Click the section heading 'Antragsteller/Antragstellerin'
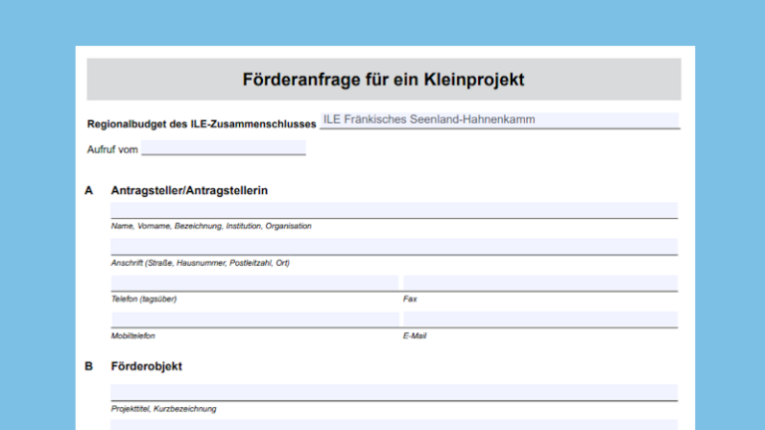765x430 pixels. click(x=189, y=191)
